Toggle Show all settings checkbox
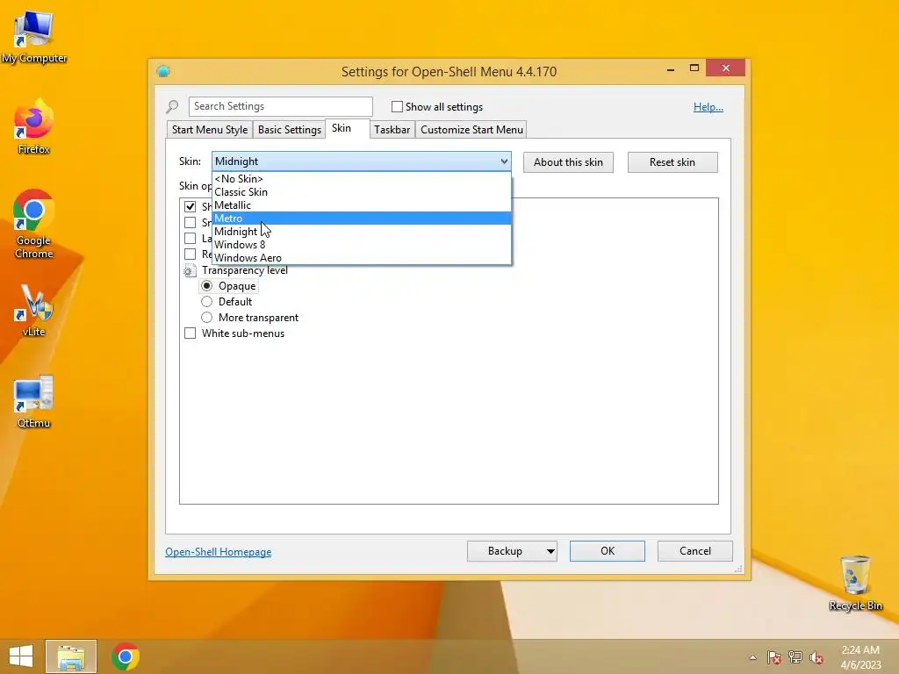899x674 pixels. tap(397, 106)
